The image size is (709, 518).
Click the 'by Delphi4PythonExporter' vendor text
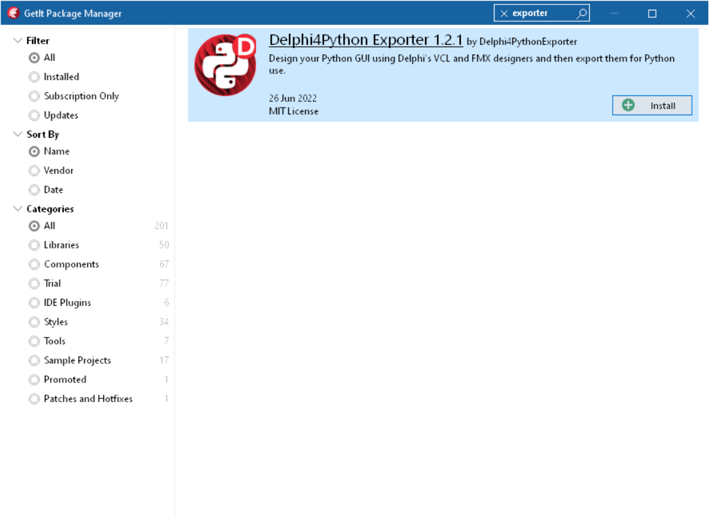(x=522, y=42)
